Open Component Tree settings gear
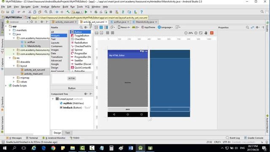The image size is (270, 152). click(86, 94)
